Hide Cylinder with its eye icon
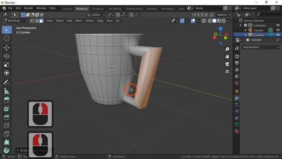 coord(278,34)
